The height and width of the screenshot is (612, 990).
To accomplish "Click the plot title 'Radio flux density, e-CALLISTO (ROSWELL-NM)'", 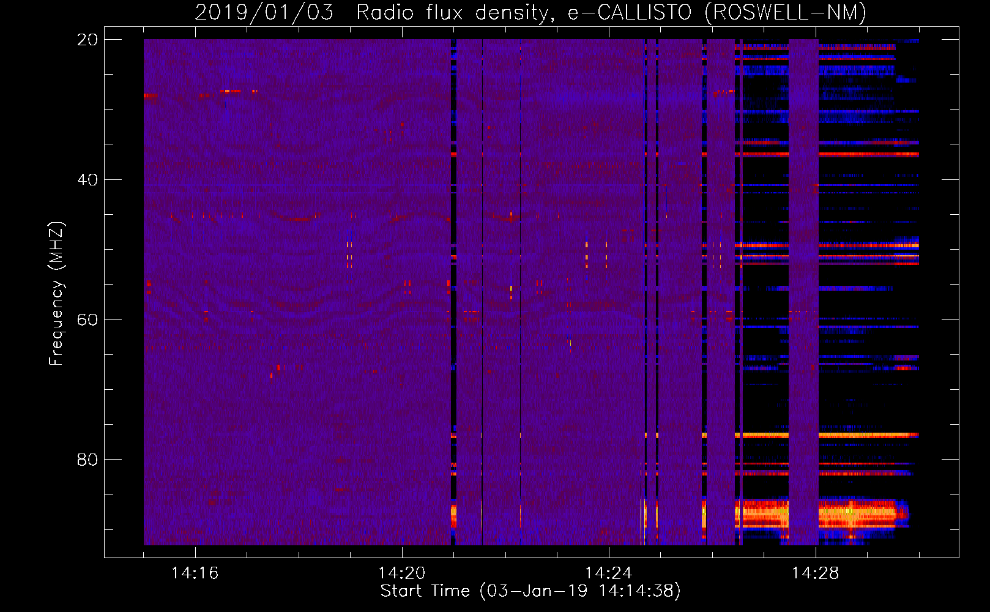I will point(611,12).
